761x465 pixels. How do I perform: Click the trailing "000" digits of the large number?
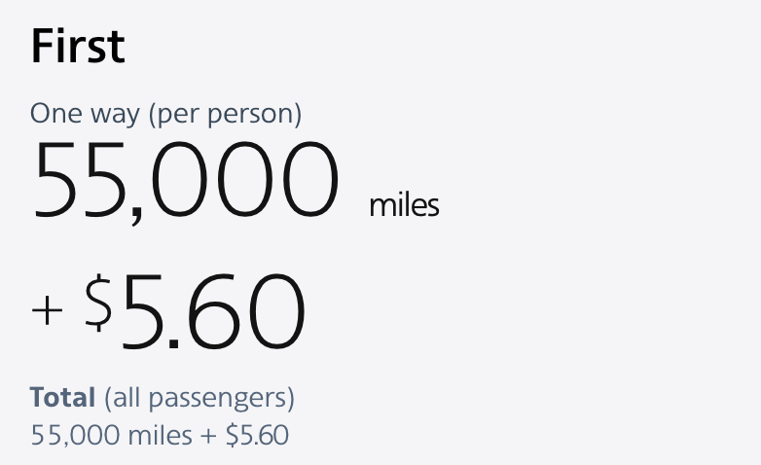pos(244,179)
